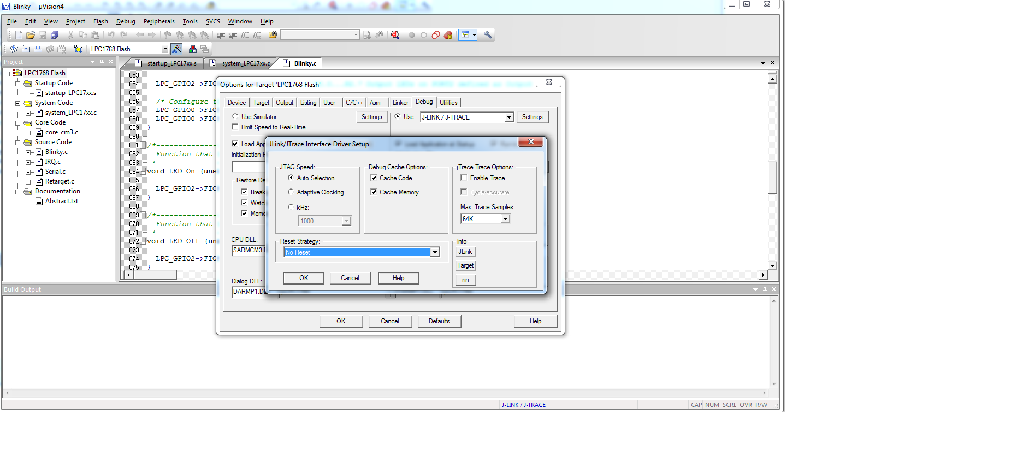Viewport: 1035px width, 473px height.
Task: Click the Build target icon
Action: [x=26, y=49]
